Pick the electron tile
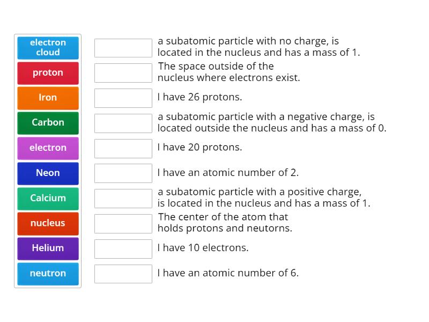This screenshot has width=429, height=322. 48,148
